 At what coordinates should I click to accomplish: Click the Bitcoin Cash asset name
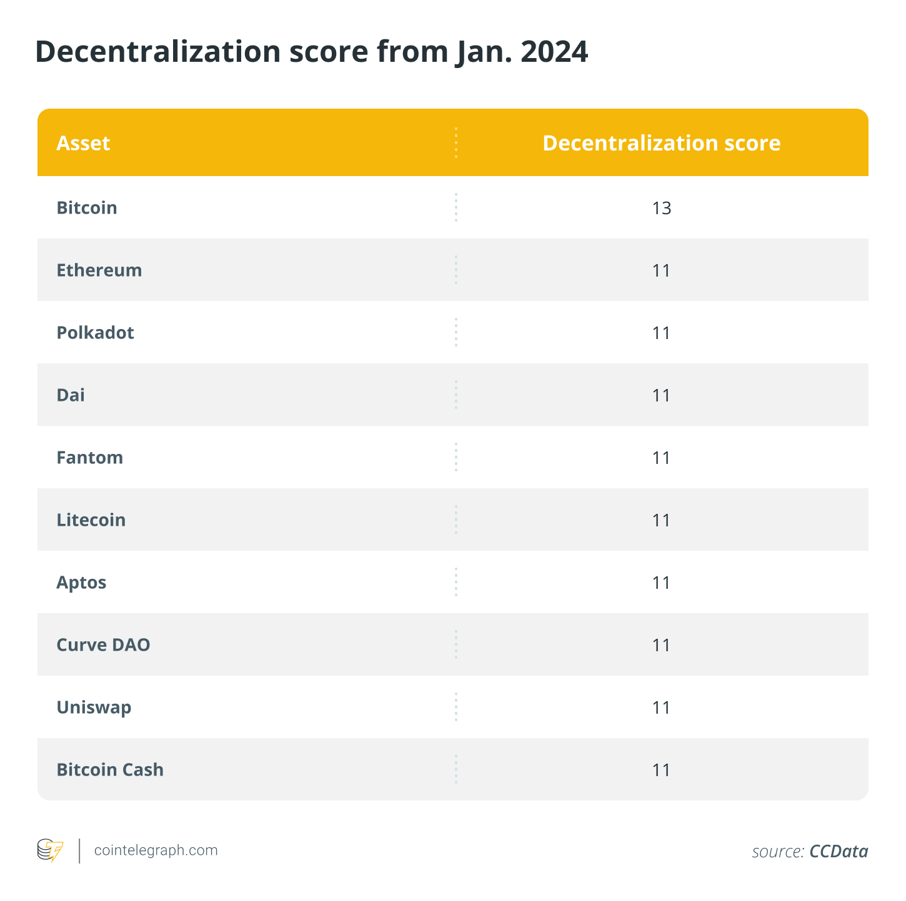[110, 769]
